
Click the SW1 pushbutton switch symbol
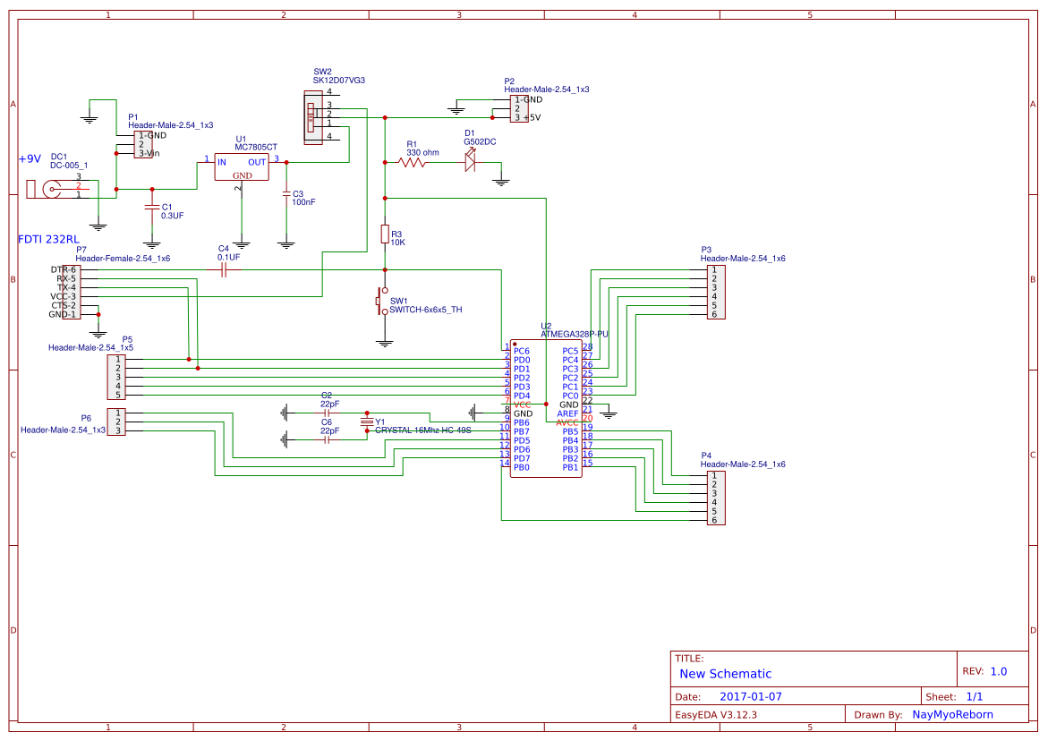[383, 302]
